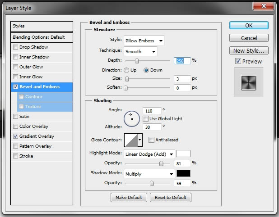Click the Angle value field
This screenshot has width=279, height=217.
[x=152, y=111]
